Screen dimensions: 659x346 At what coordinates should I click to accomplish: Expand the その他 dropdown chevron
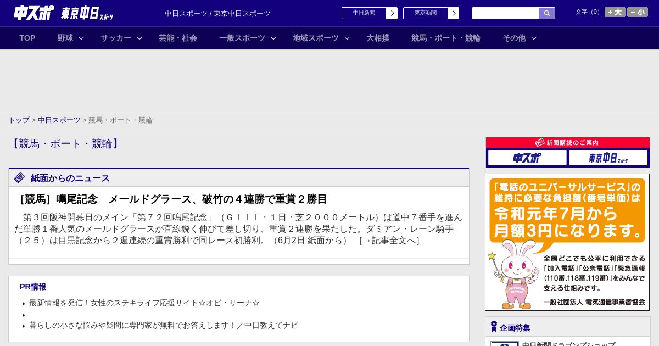coord(533,38)
